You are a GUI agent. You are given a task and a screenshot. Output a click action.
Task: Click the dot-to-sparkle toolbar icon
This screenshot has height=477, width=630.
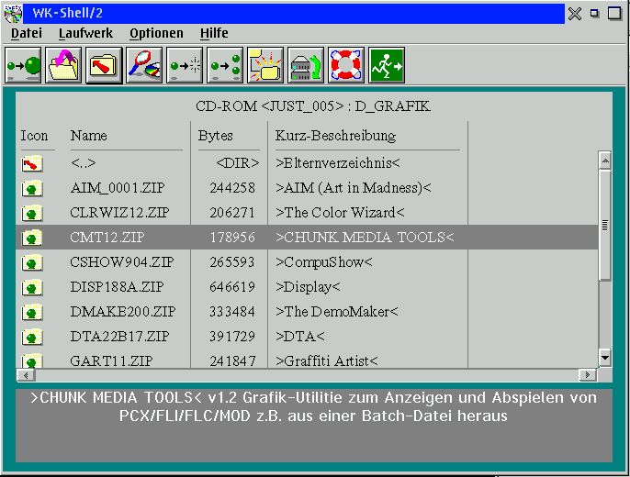click(x=185, y=65)
